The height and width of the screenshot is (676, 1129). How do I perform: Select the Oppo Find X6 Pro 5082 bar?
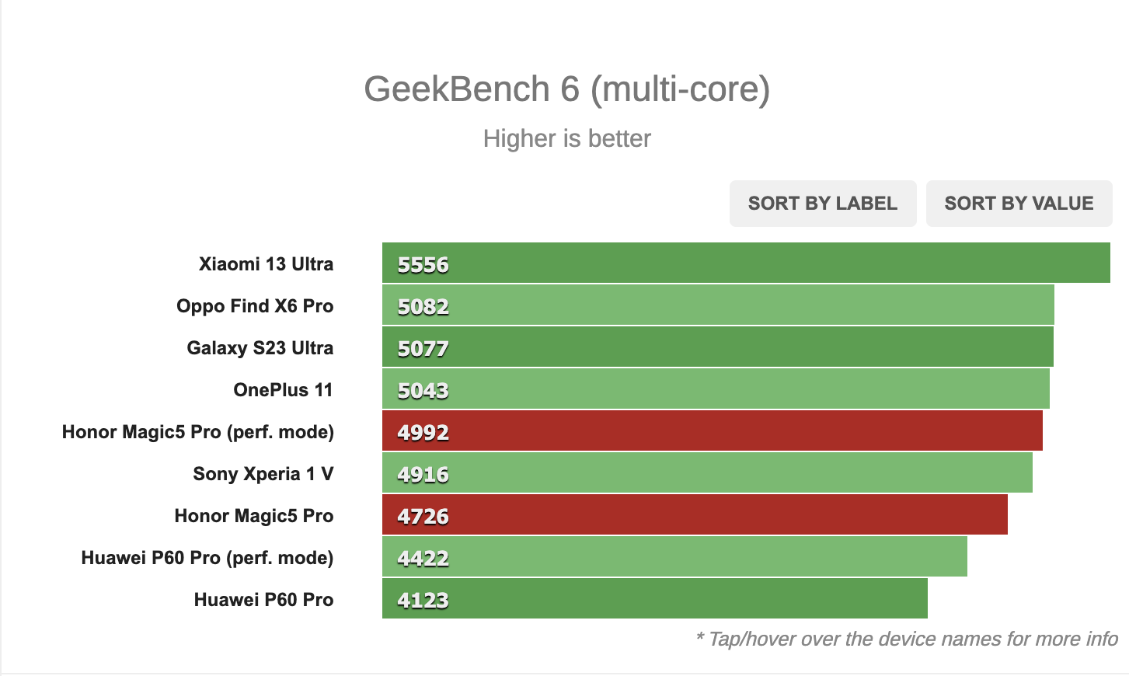(x=718, y=305)
